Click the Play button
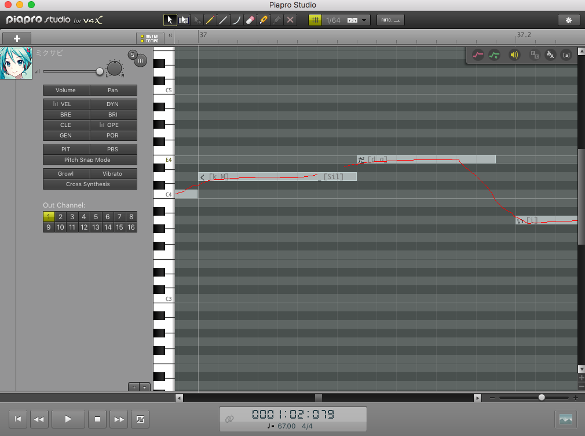This screenshot has height=436, width=585. click(68, 419)
